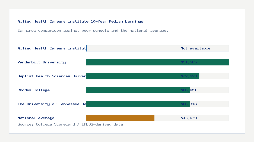Select the Allied Health Careers Institute row label

point(52,48)
